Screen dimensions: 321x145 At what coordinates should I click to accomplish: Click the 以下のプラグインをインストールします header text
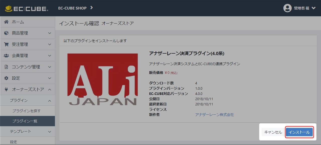pos(95,41)
